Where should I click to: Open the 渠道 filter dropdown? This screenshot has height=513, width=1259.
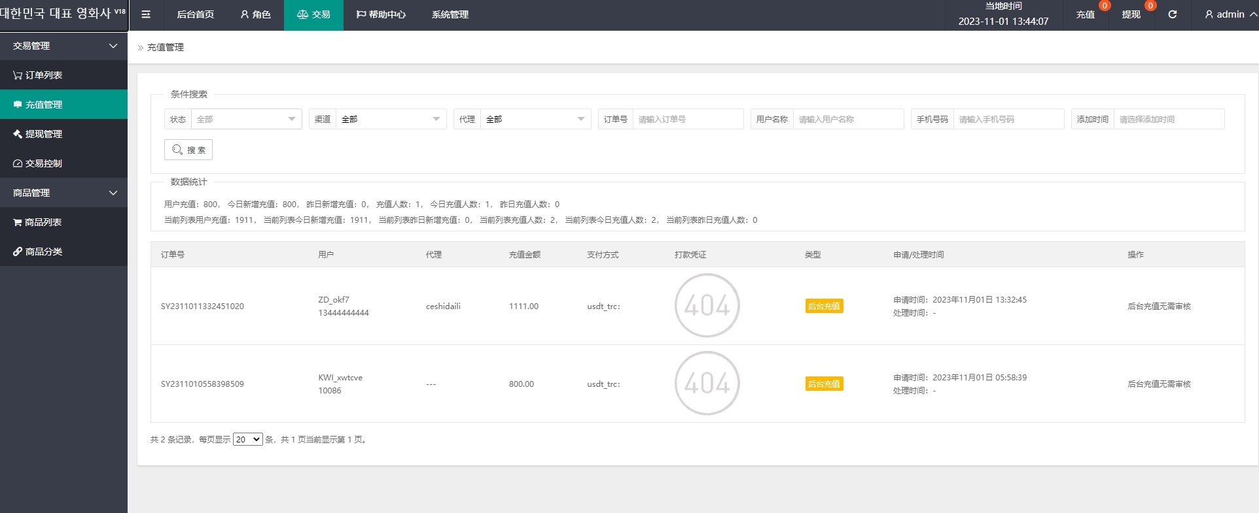pyautogui.click(x=390, y=119)
